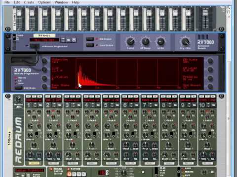Toggle the RV7000 Gate Enable button

pos(90,45)
